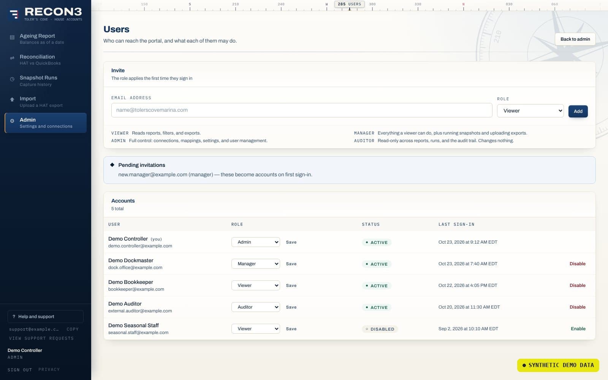Open role dropdown for Demo Seasonal Staff
The height and width of the screenshot is (380, 608).
point(256,329)
